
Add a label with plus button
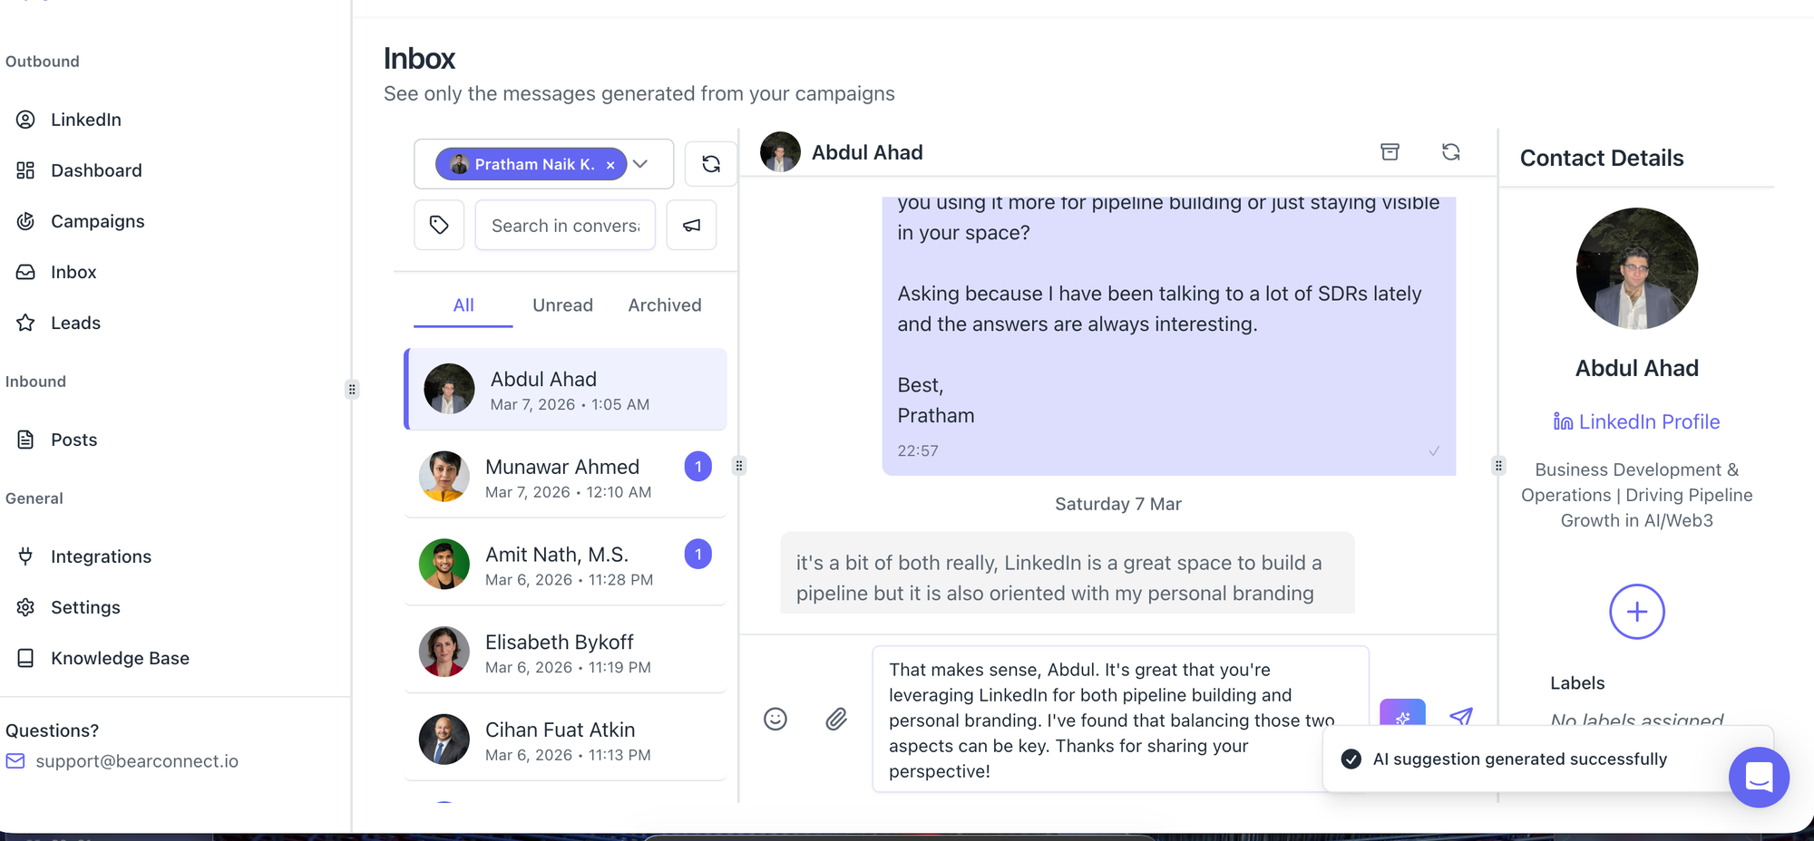tap(1636, 612)
